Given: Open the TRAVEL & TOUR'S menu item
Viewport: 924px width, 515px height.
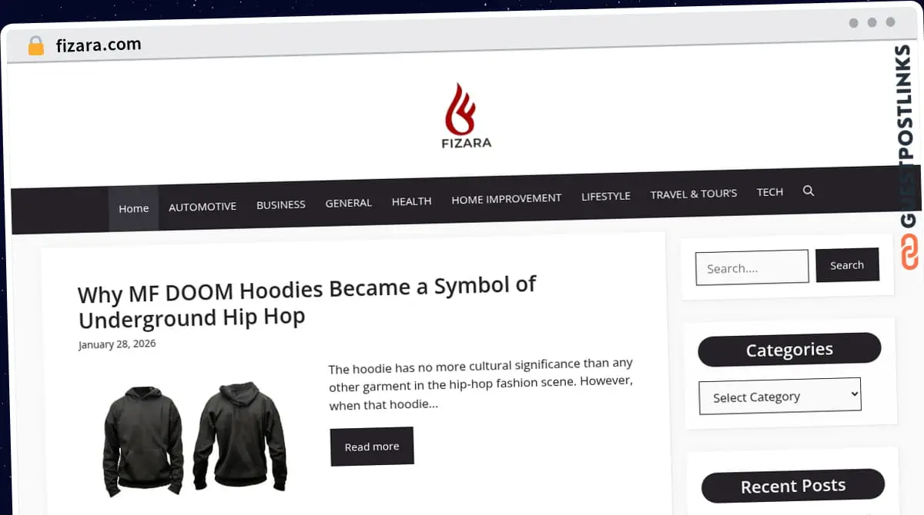Looking at the screenshot, I should click(694, 194).
